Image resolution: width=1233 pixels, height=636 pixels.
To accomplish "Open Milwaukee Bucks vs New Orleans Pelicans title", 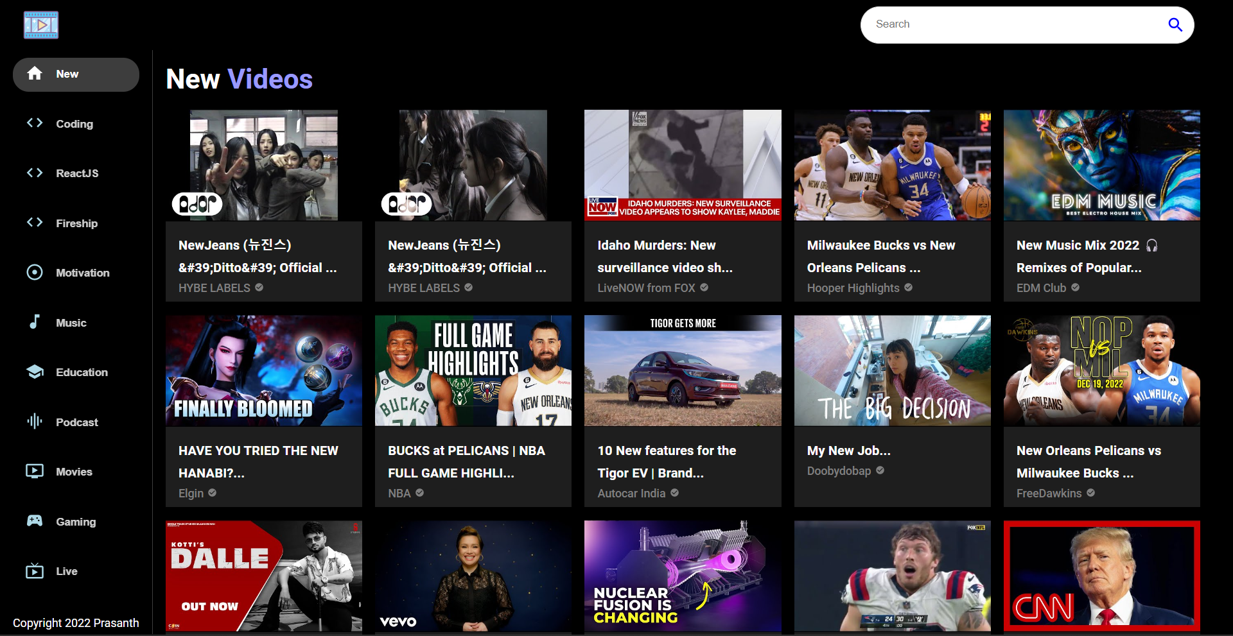I will point(881,257).
